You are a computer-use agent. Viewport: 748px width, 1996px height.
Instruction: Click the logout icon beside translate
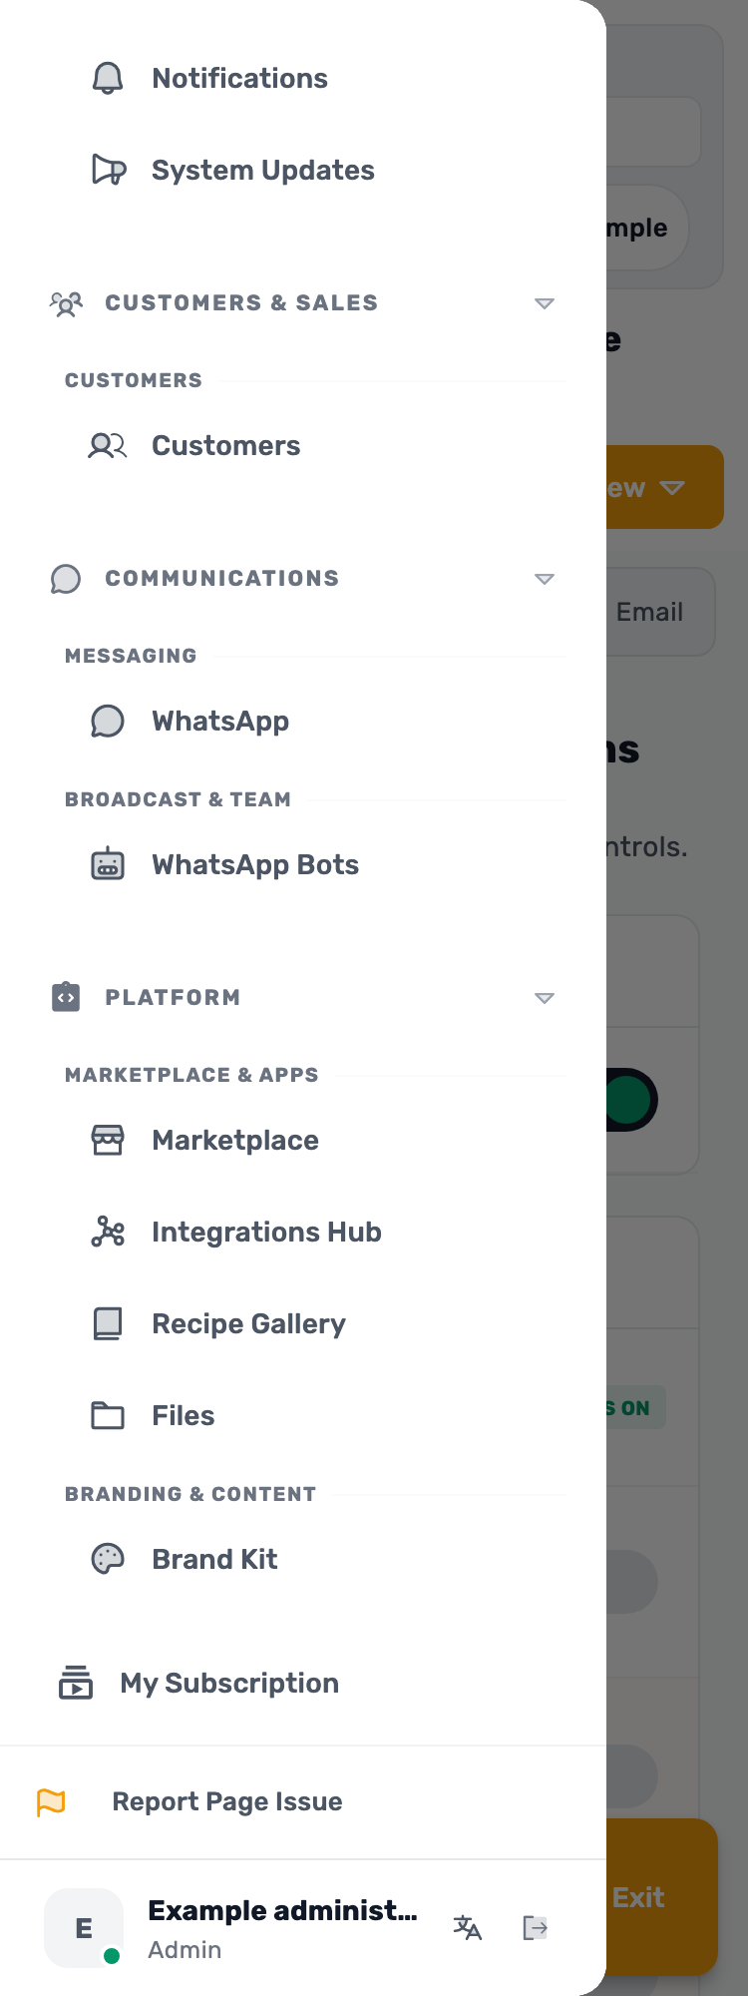(x=535, y=1927)
